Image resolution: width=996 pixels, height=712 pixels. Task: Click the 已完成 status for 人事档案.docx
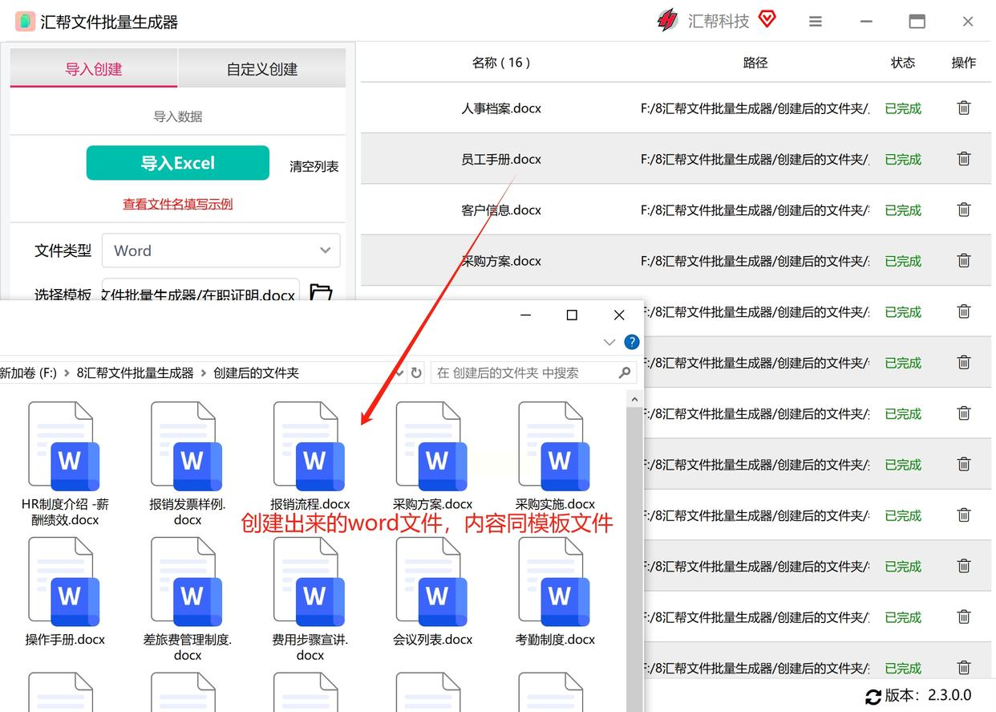point(903,108)
